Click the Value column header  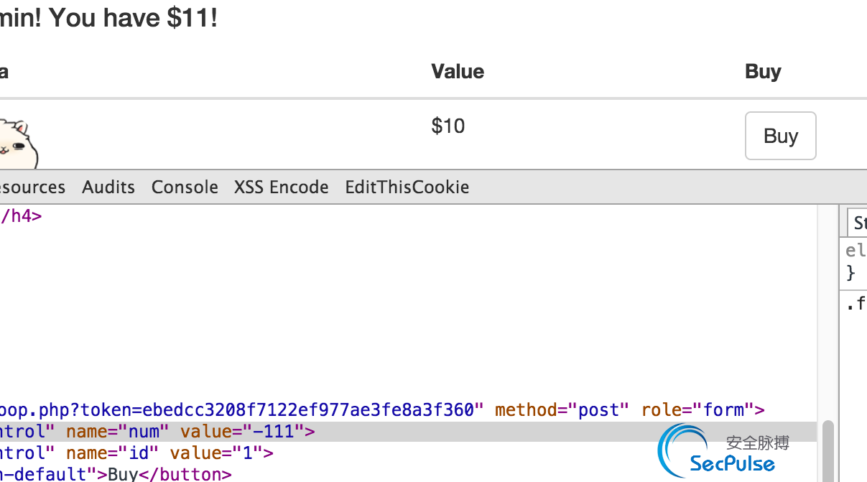(x=458, y=71)
